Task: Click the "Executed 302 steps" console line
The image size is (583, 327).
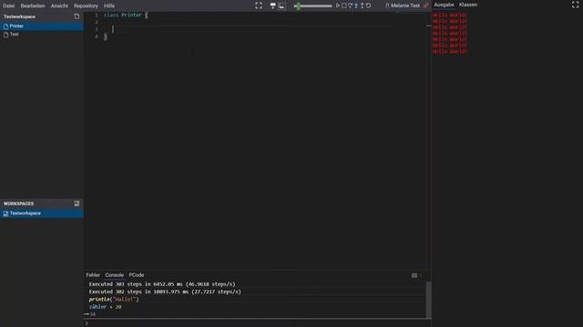Action: (165, 292)
